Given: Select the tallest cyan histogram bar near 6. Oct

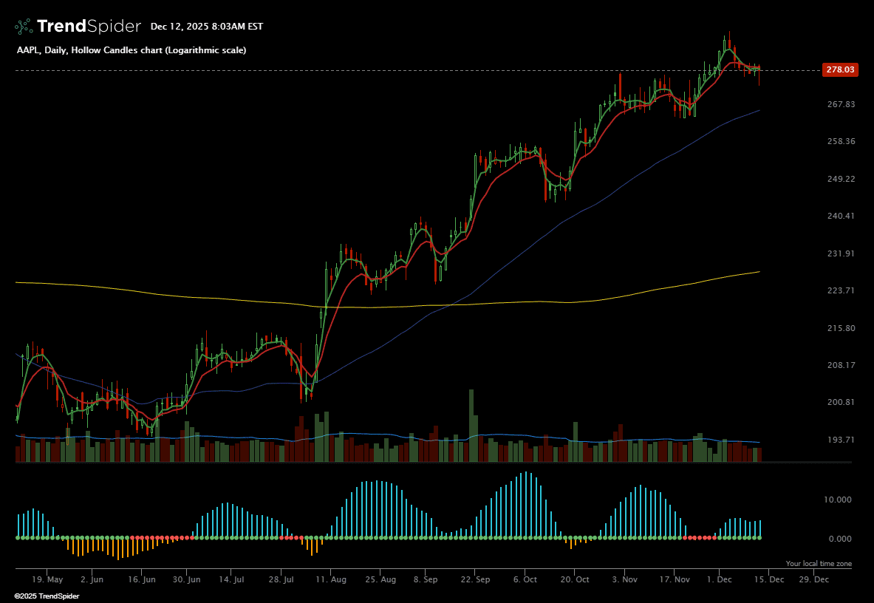Looking at the screenshot, I should [525, 504].
